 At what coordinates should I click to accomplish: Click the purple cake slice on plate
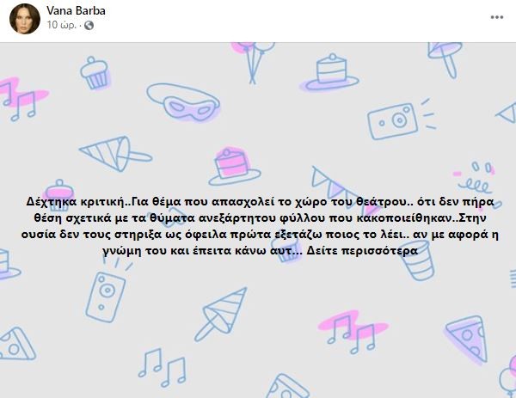click(330, 73)
